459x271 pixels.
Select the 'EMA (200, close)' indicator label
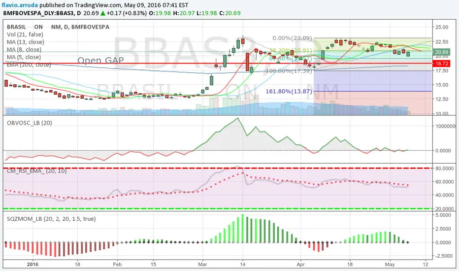point(29,65)
